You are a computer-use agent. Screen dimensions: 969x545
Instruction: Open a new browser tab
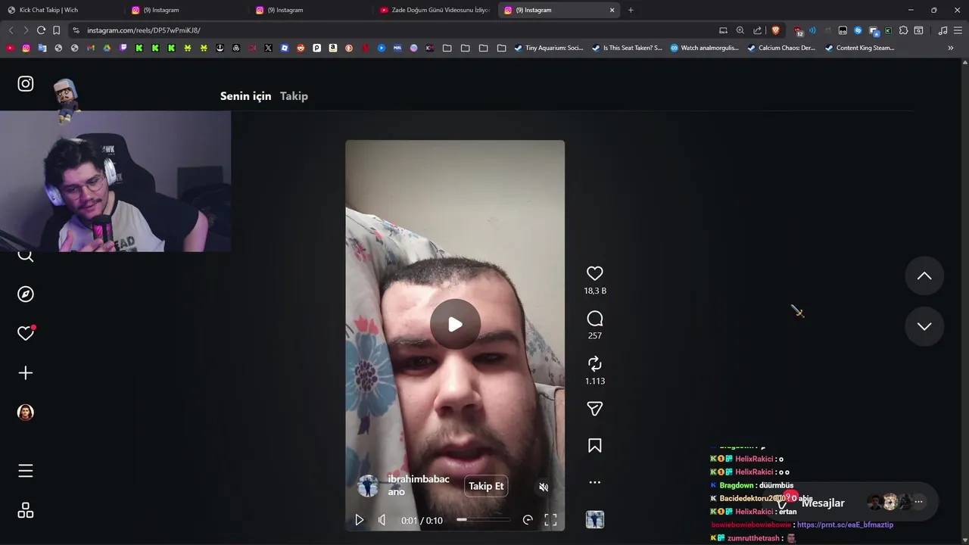tap(631, 10)
